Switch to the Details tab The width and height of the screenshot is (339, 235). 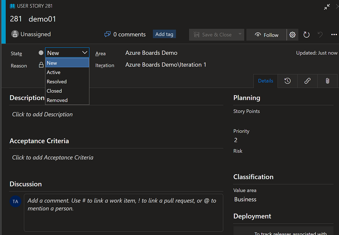pos(265,81)
